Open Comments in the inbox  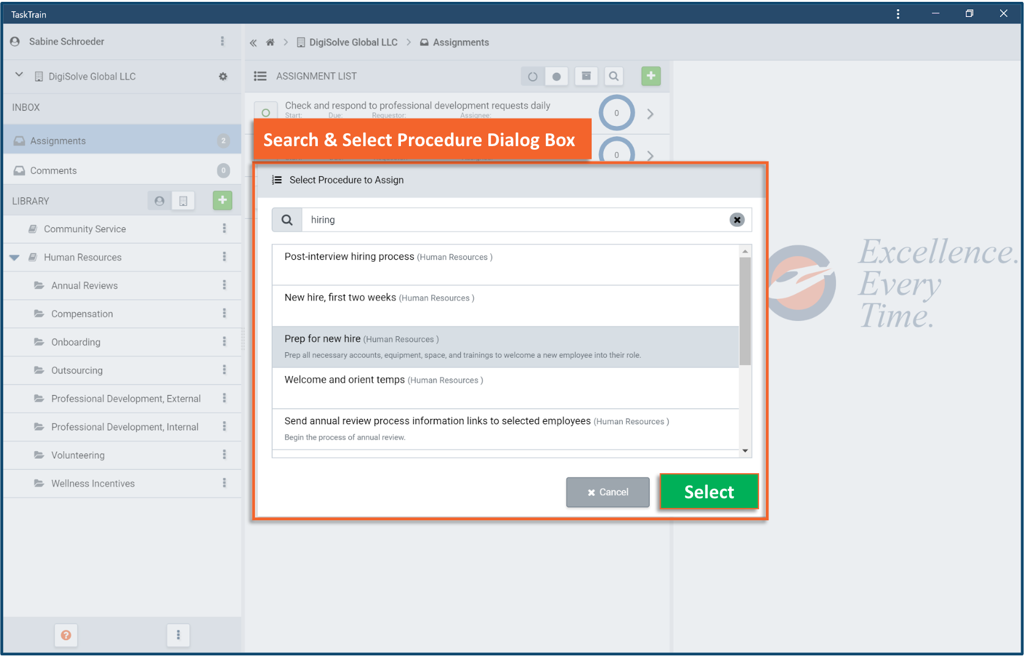coord(54,171)
